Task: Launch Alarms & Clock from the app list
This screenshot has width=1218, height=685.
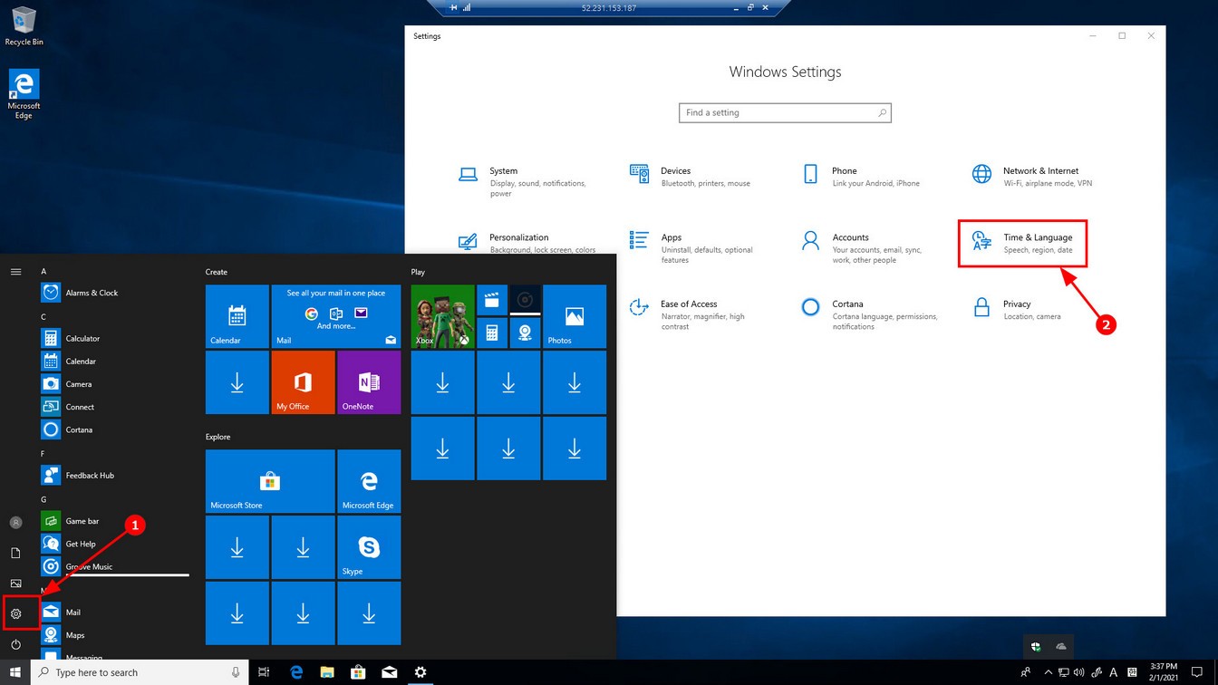Action: [114, 293]
